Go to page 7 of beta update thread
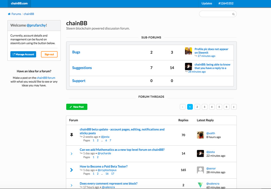The image size is (271, 189). (x=110, y=140)
